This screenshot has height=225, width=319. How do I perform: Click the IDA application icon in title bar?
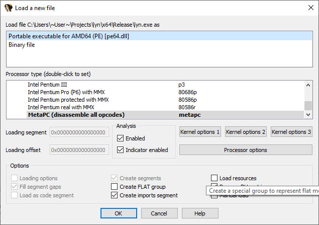[x=8, y=8]
